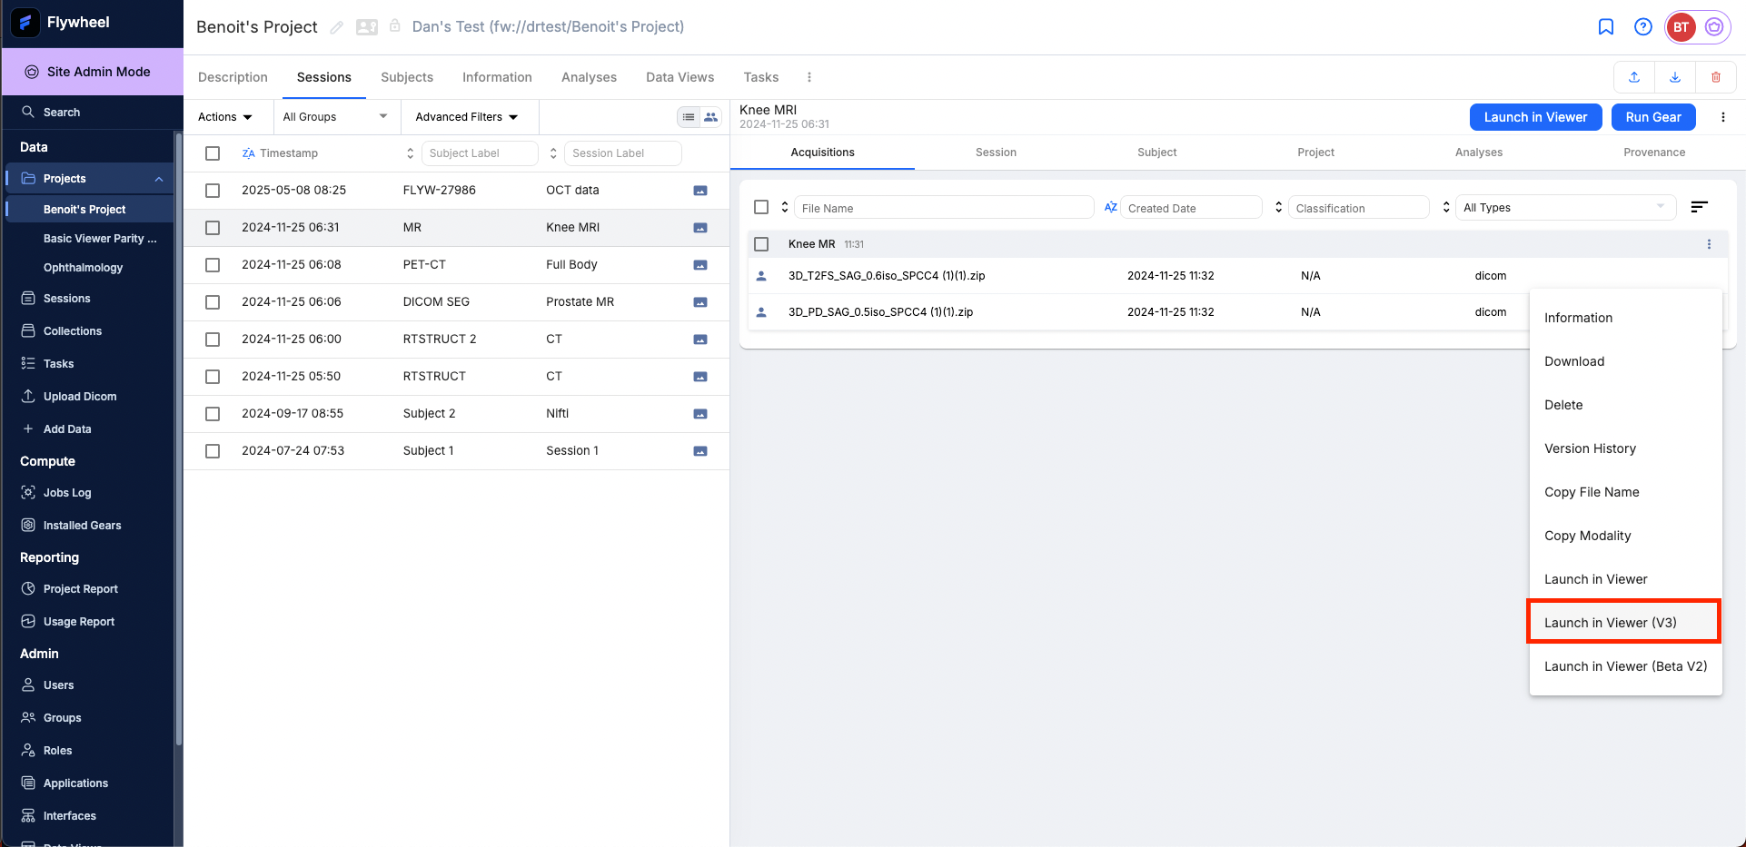Check the FLYW-27986 session checkbox

pos(213,191)
